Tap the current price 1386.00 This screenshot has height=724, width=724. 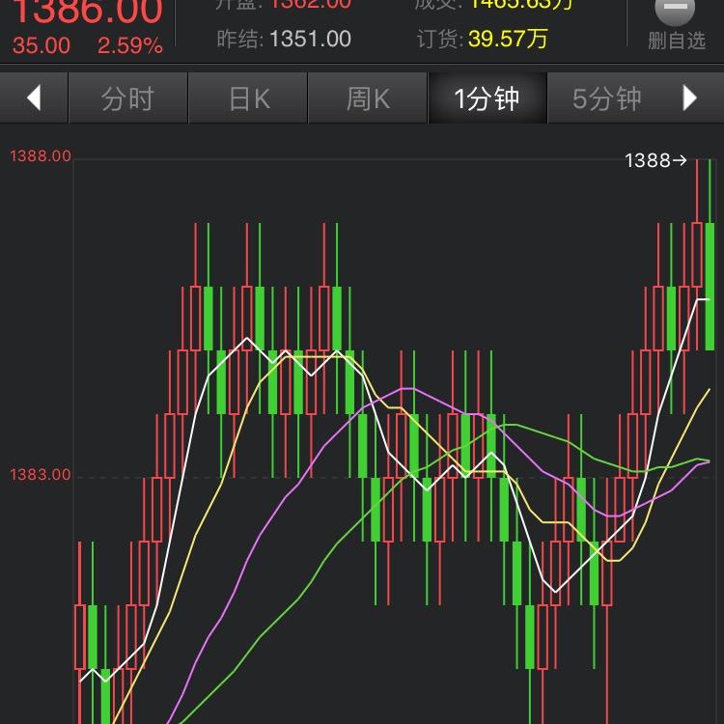(87, 12)
